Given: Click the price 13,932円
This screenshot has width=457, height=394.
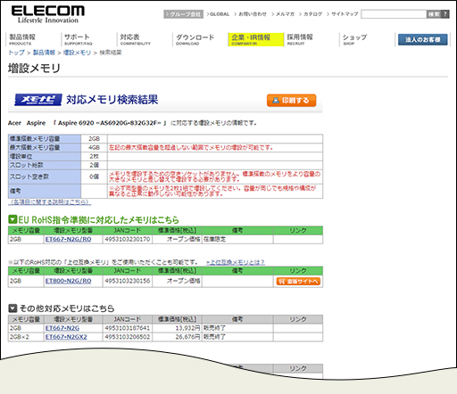Looking at the screenshot, I should point(187,328).
